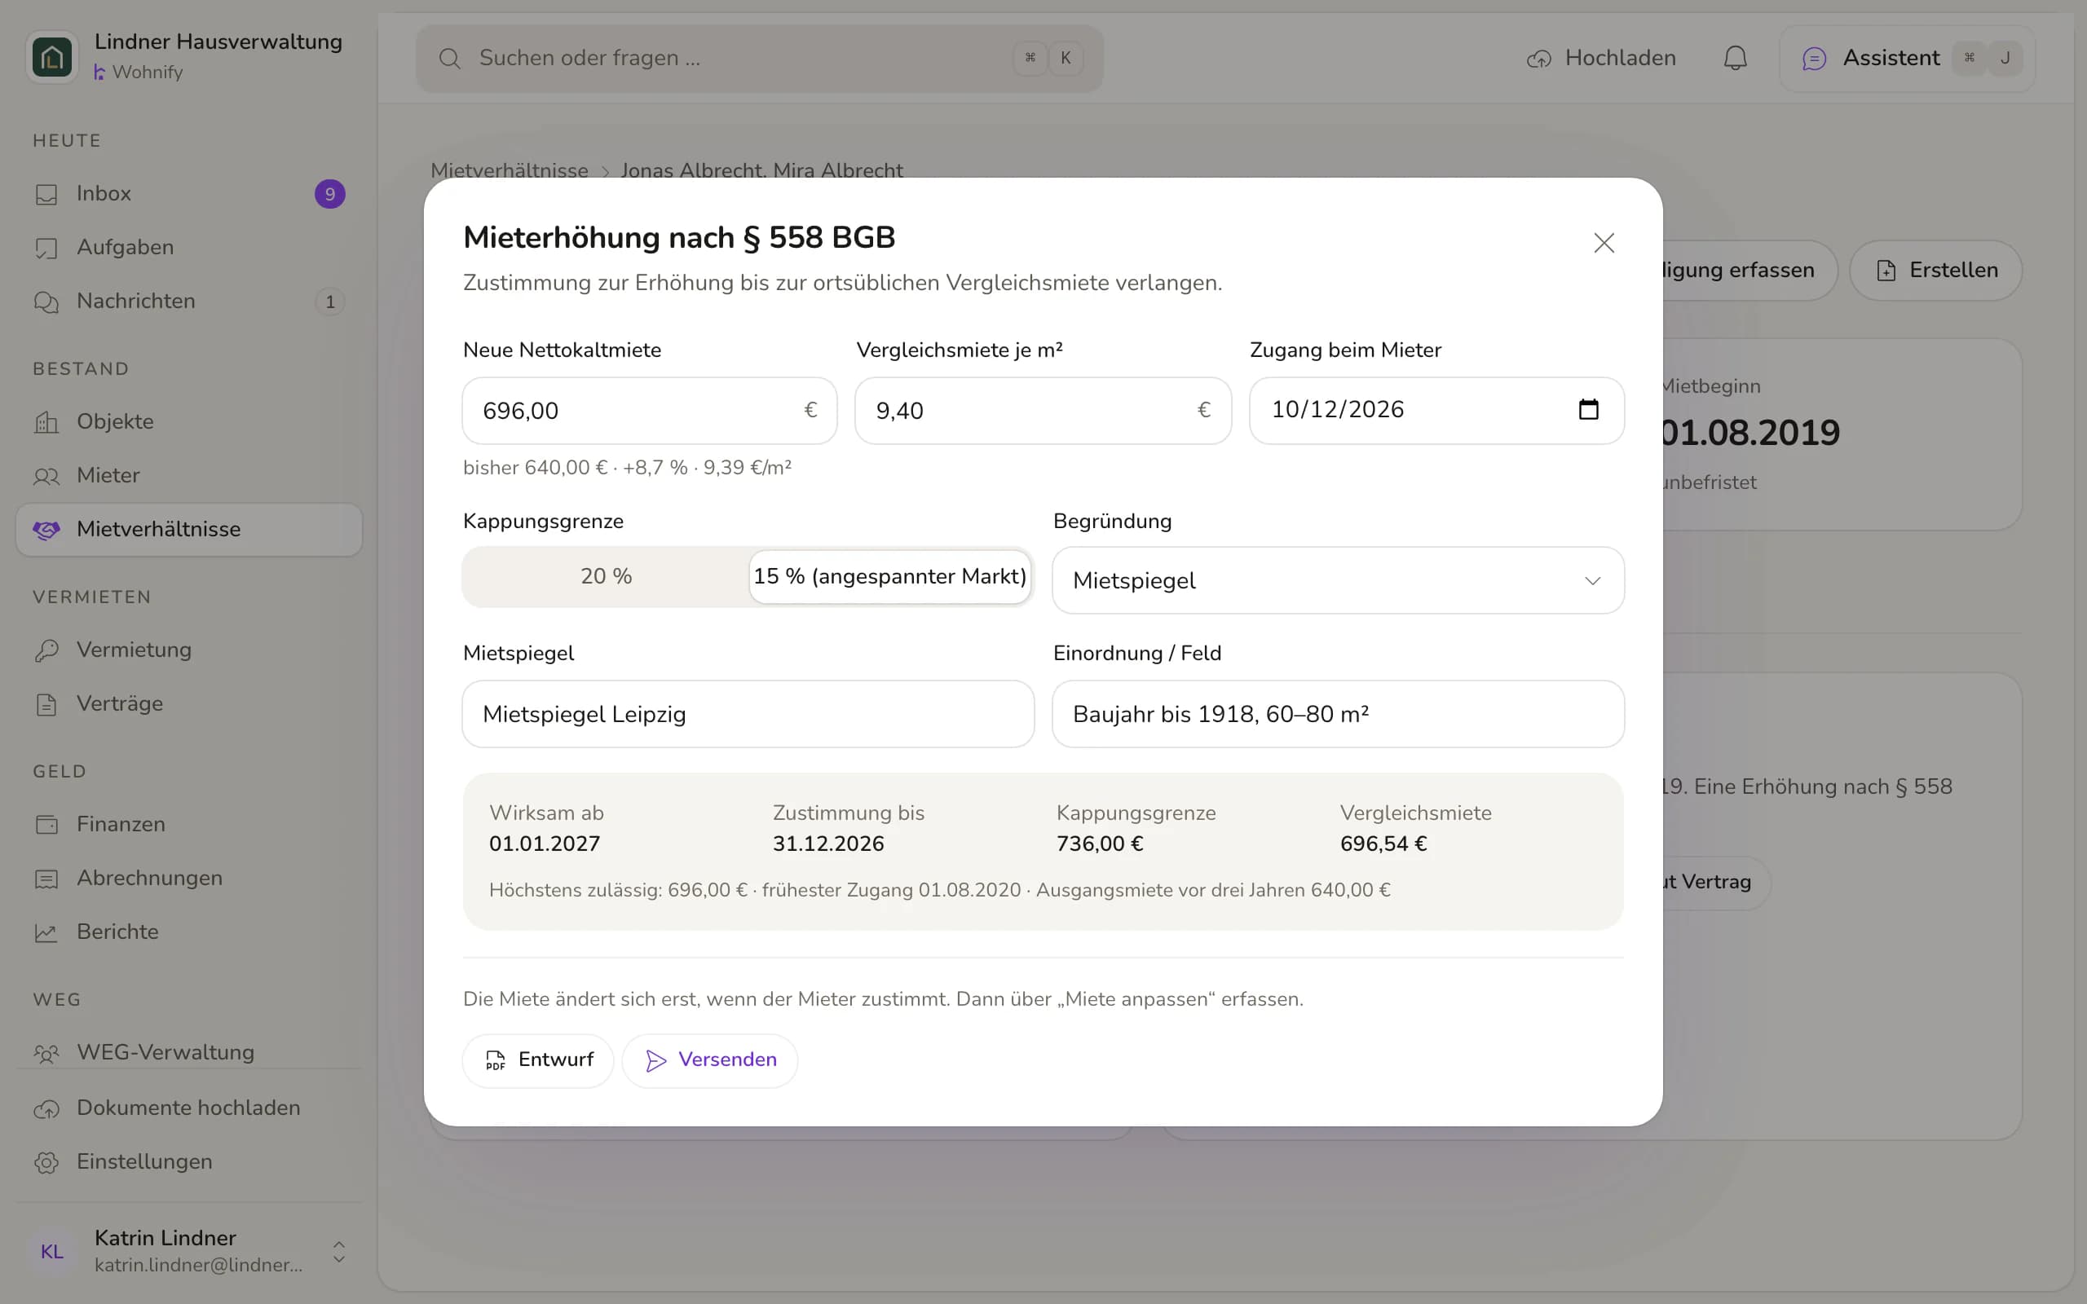Click the search magnifier icon

point(449,59)
